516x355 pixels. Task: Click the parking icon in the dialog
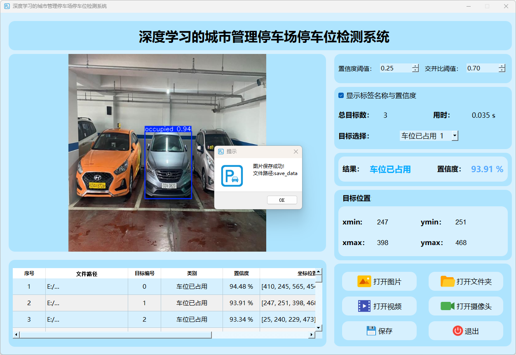(232, 176)
